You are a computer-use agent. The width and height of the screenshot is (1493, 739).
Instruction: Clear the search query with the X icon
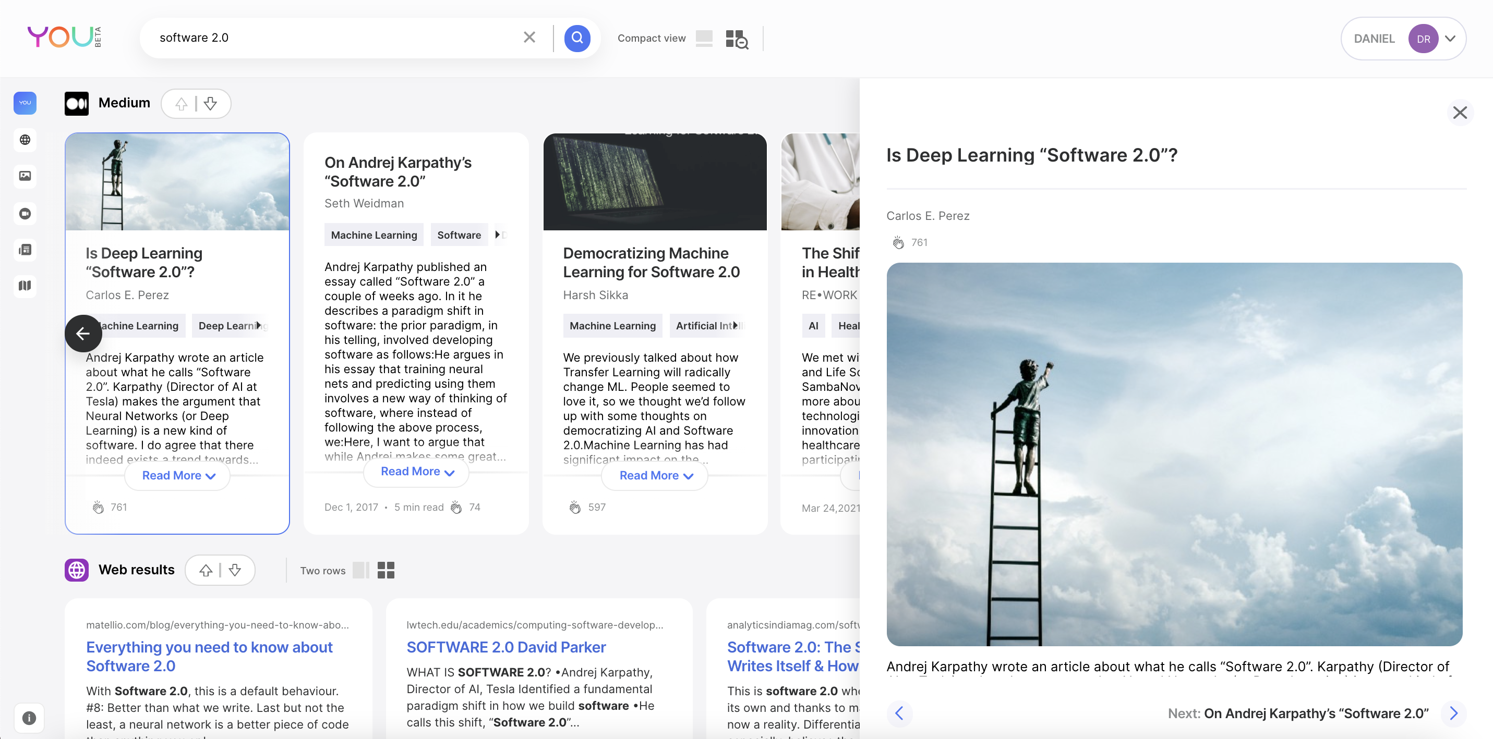[528, 38]
